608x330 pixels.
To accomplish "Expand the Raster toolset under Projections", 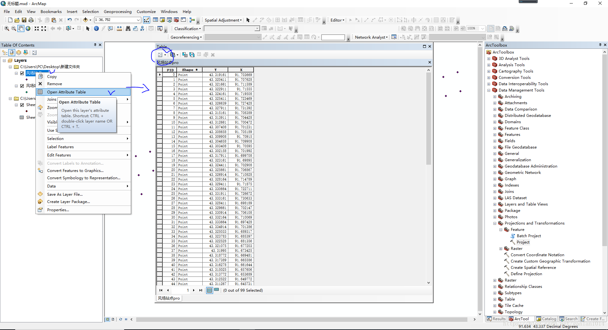I will [x=501, y=249].
